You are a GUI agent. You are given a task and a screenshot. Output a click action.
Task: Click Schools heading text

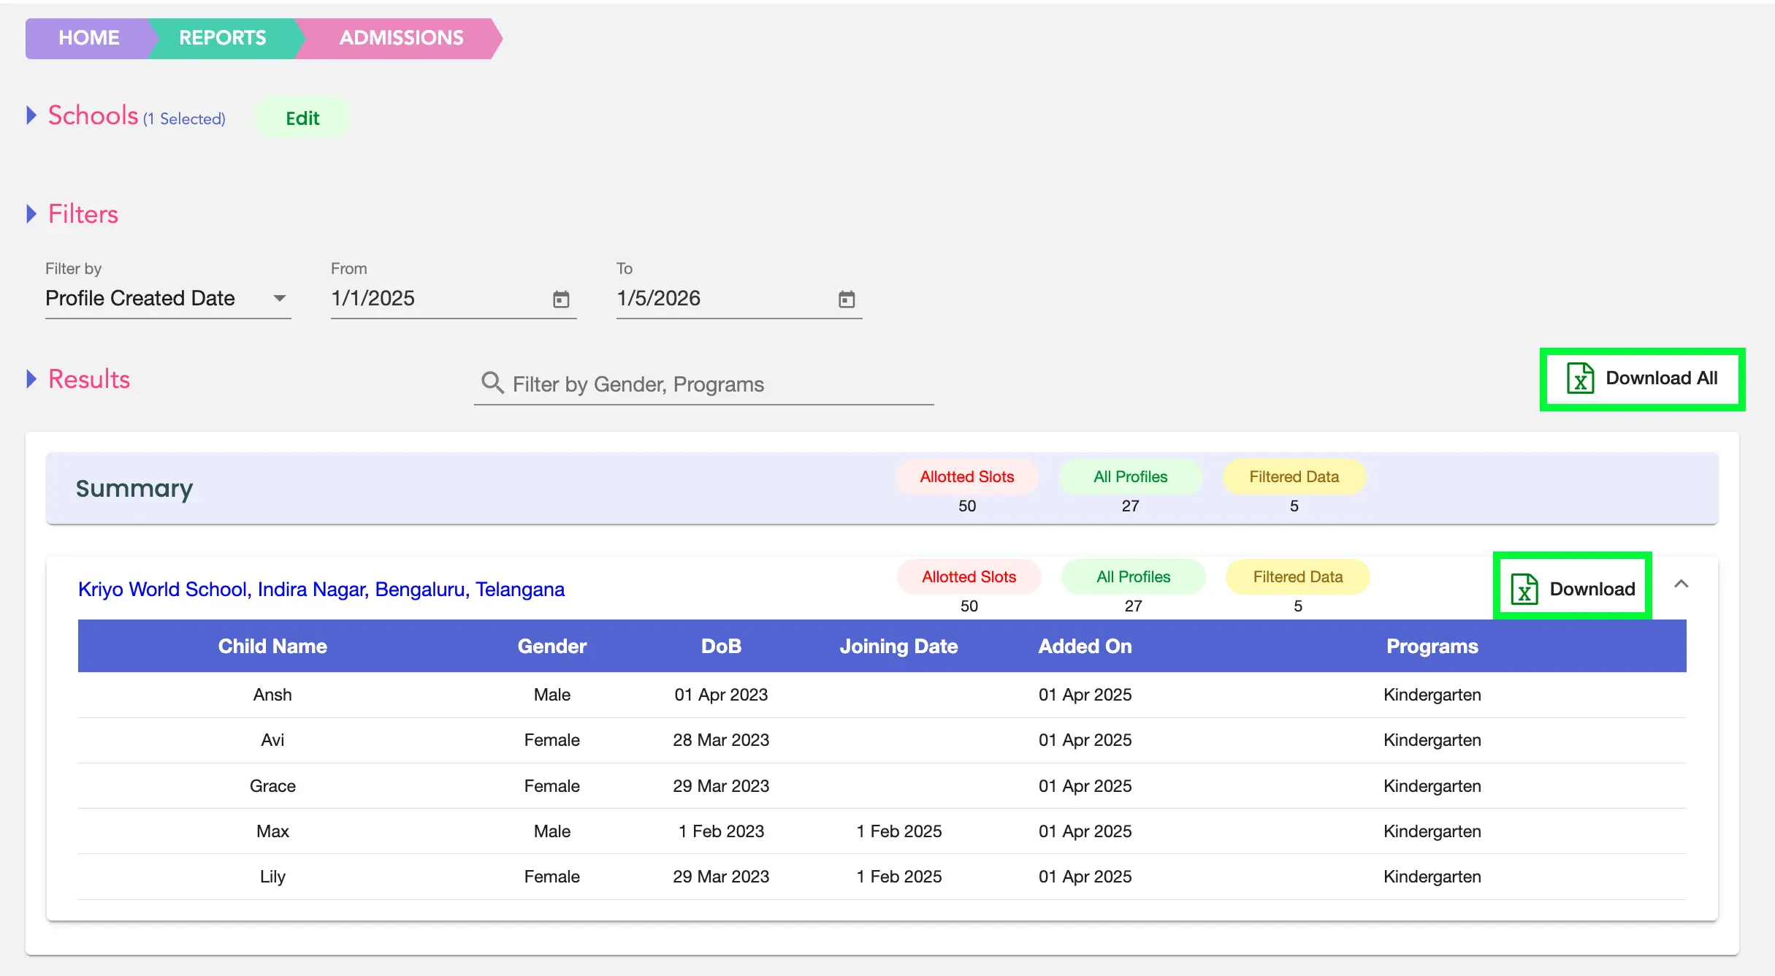pos(93,115)
